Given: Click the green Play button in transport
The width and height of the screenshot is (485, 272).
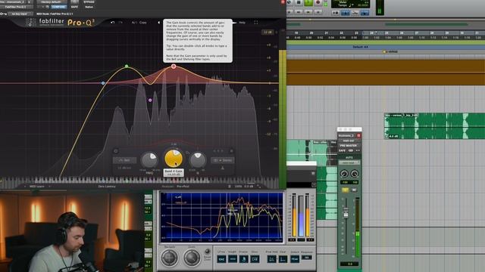Looking at the screenshot, I should 308,2.
